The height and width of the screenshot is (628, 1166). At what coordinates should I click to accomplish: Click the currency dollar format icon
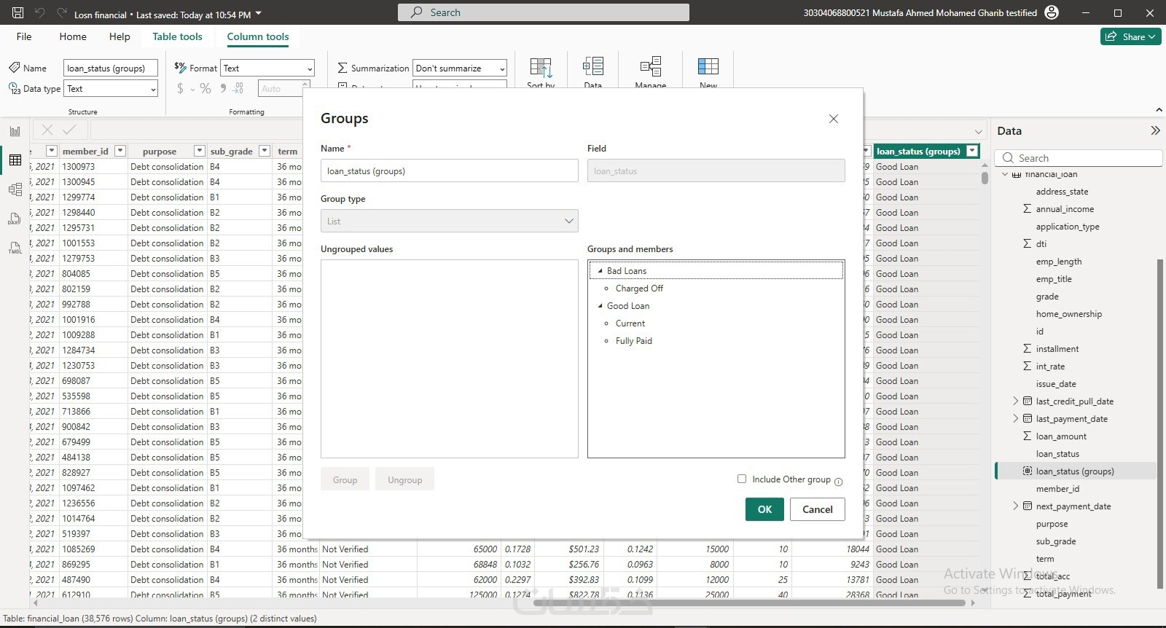pyautogui.click(x=180, y=88)
